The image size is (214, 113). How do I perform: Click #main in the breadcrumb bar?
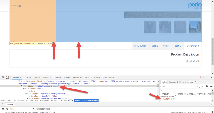coord(21,100)
